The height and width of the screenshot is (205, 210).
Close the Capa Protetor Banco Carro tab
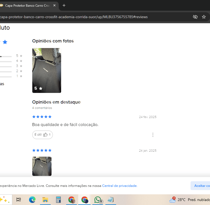pyautogui.click(x=54, y=5)
